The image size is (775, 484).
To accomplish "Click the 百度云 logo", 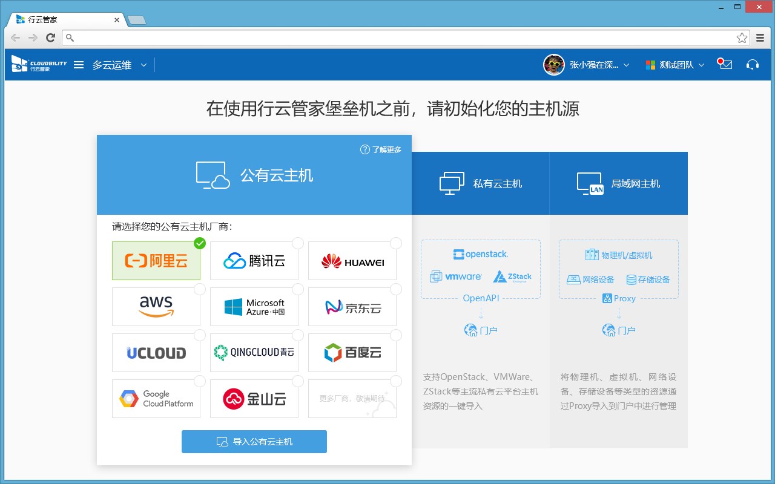I will tap(352, 353).
